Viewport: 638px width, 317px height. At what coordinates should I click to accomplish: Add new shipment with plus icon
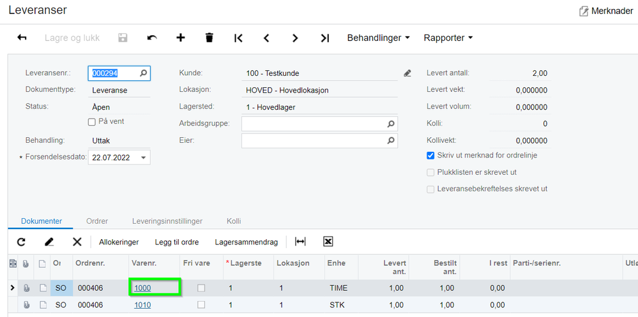(x=180, y=38)
